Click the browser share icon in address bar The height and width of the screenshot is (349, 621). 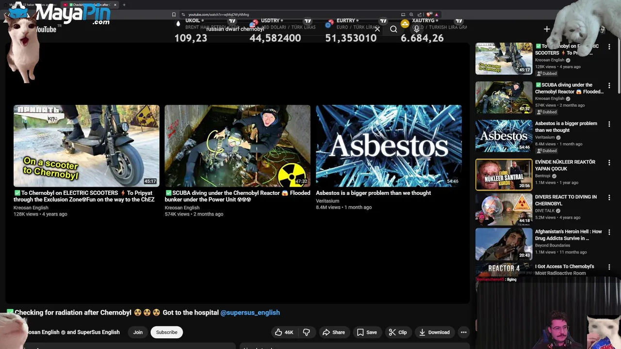420,15
